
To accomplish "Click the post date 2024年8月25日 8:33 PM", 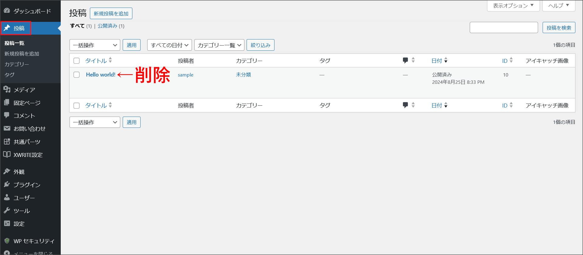I will click(458, 82).
